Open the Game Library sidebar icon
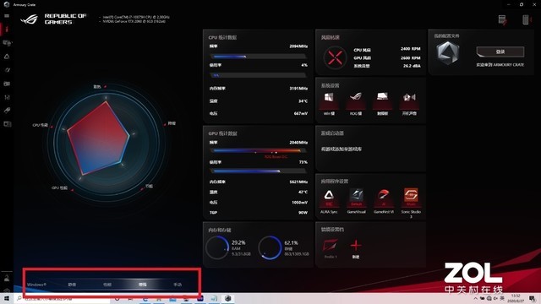Viewport: 541px width, 304px height. coord(7,84)
